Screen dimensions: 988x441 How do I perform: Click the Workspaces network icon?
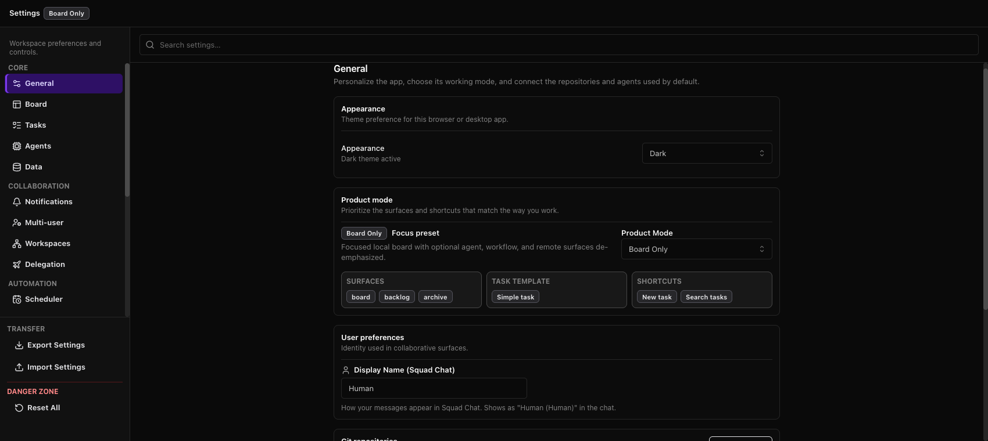click(17, 244)
